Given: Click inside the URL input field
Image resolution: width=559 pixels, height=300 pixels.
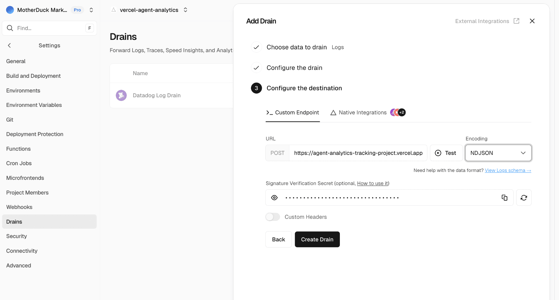Looking at the screenshot, I should click(358, 153).
